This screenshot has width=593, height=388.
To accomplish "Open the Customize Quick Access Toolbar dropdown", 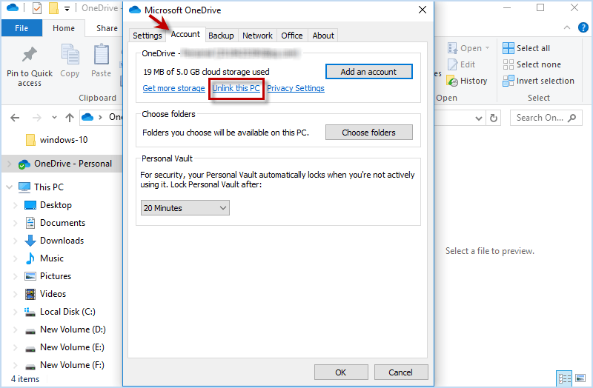I will click(x=67, y=8).
